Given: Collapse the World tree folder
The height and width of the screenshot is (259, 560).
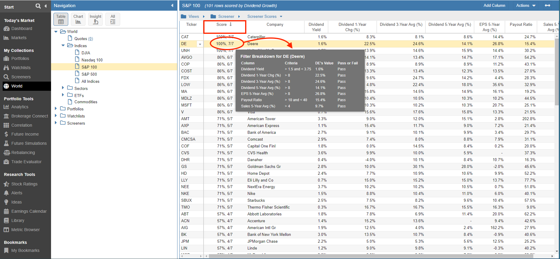Looking at the screenshot, I should [56, 31].
